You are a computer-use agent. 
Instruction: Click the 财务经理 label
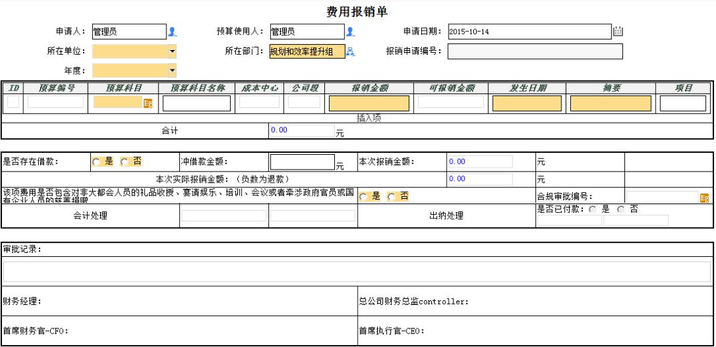(22, 302)
